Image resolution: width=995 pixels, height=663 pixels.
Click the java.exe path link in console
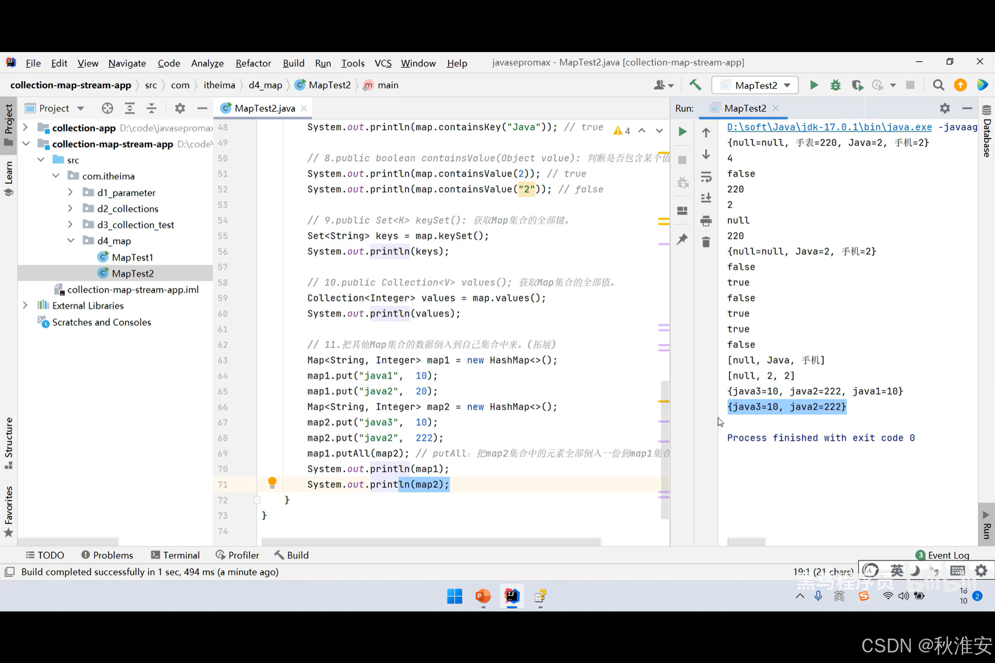tap(829, 127)
